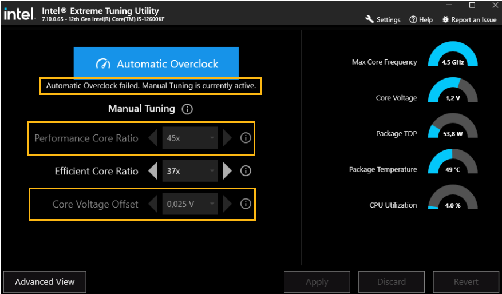This screenshot has width=502, height=294.
Task: Open the 45x Performance Core Ratio dropdown
Action: click(x=190, y=138)
